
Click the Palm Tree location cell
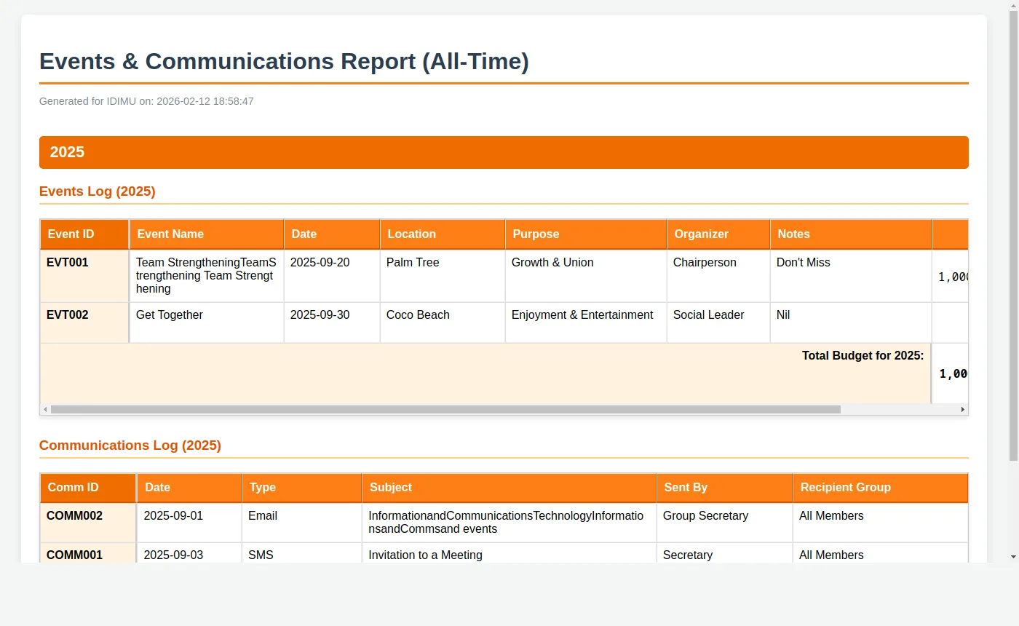(x=443, y=276)
